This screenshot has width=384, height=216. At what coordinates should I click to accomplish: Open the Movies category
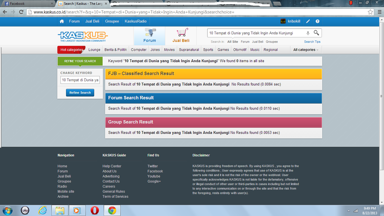click(169, 50)
